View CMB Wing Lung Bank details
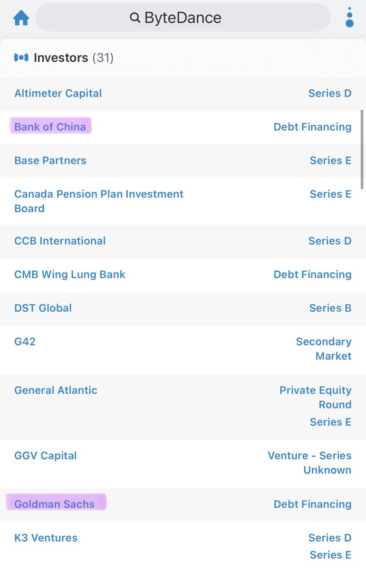This screenshot has width=366, height=570. pyautogui.click(x=70, y=275)
